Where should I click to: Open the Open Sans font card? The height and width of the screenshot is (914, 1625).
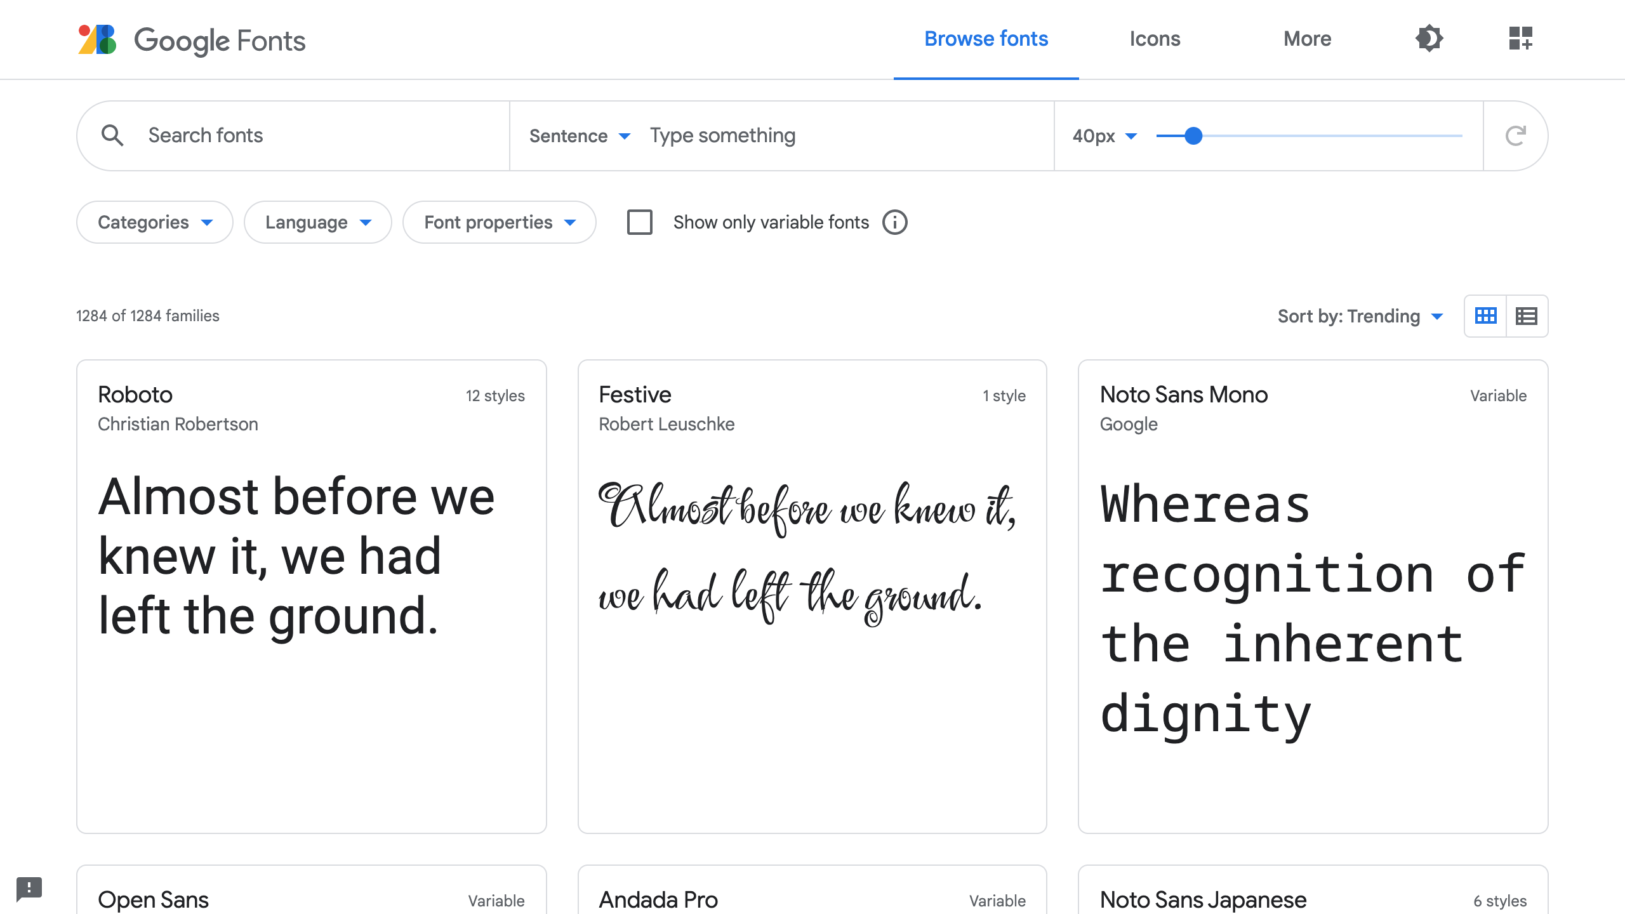point(312,890)
